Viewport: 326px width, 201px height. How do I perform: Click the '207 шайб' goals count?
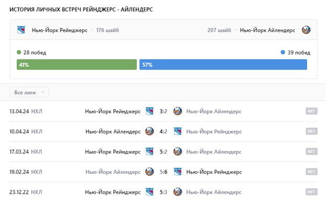pyautogui.click(x=219, y=30)
